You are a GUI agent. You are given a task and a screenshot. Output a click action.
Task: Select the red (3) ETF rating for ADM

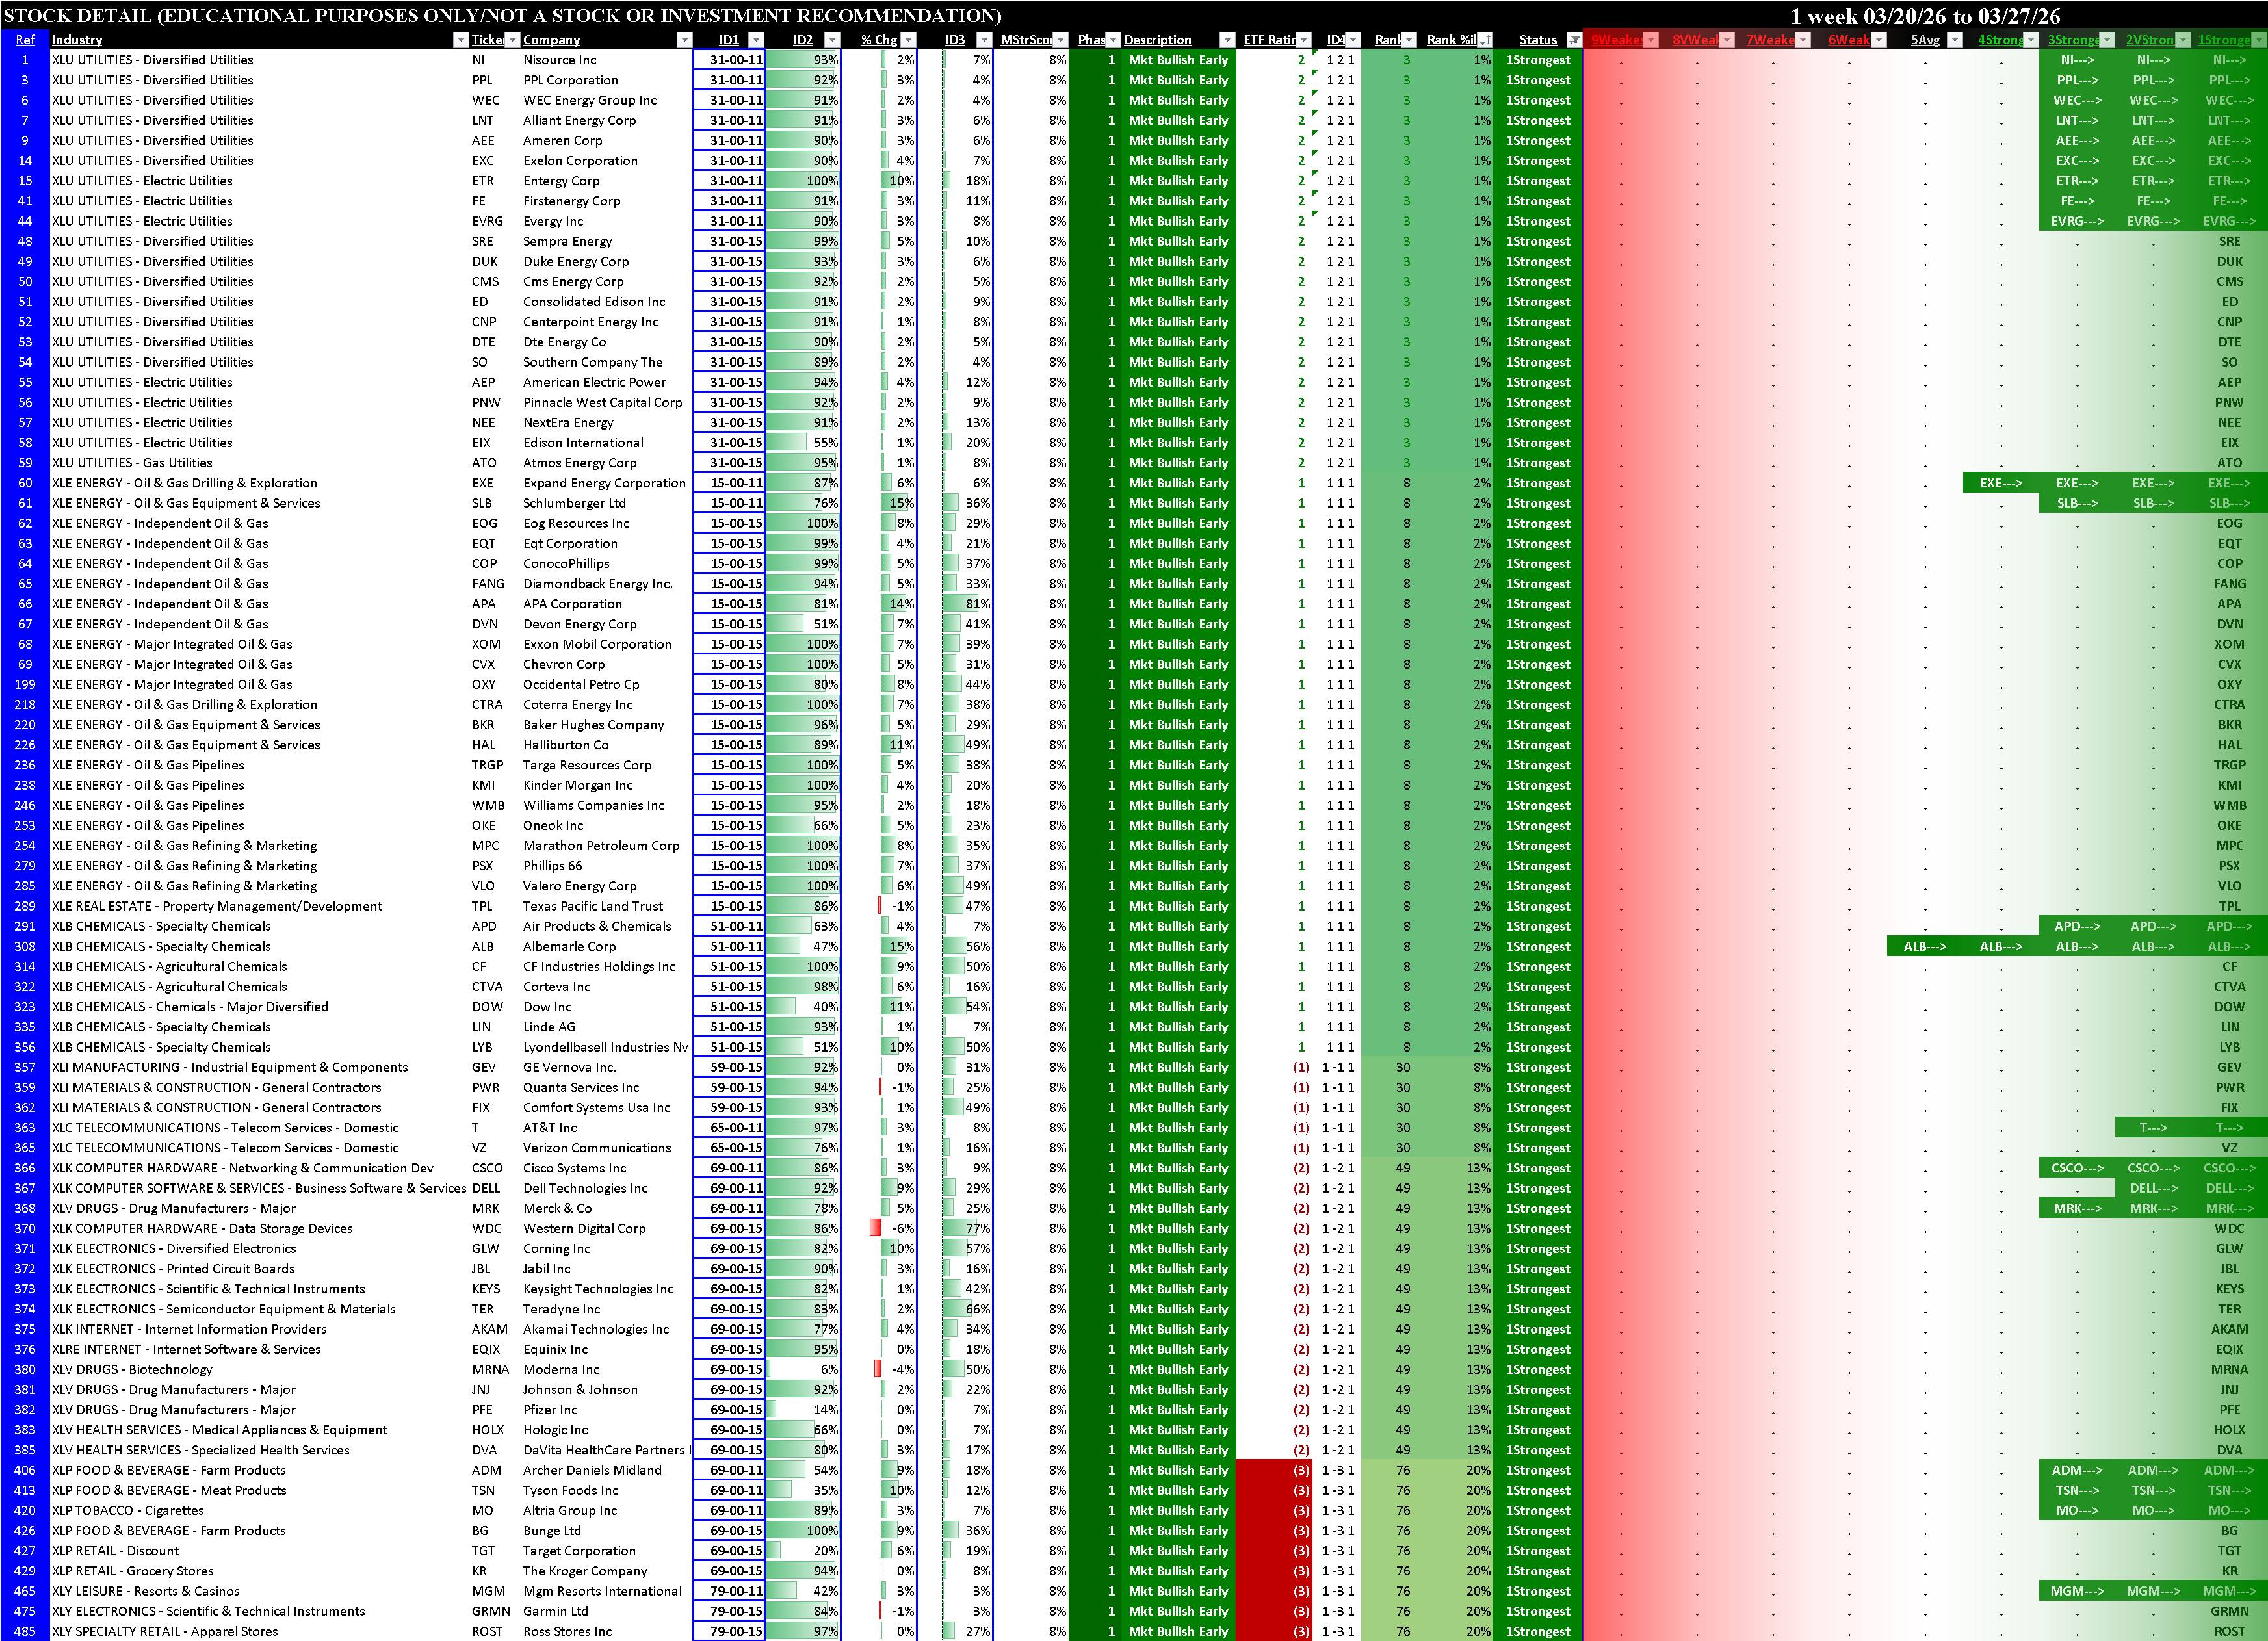pyautogui.click(x=1300, y=1470)
